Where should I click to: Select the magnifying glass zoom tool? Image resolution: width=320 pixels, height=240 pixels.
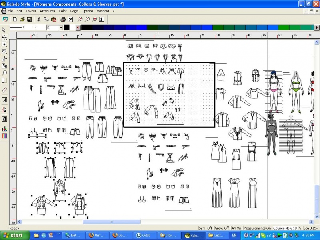[x=4, y=73]
